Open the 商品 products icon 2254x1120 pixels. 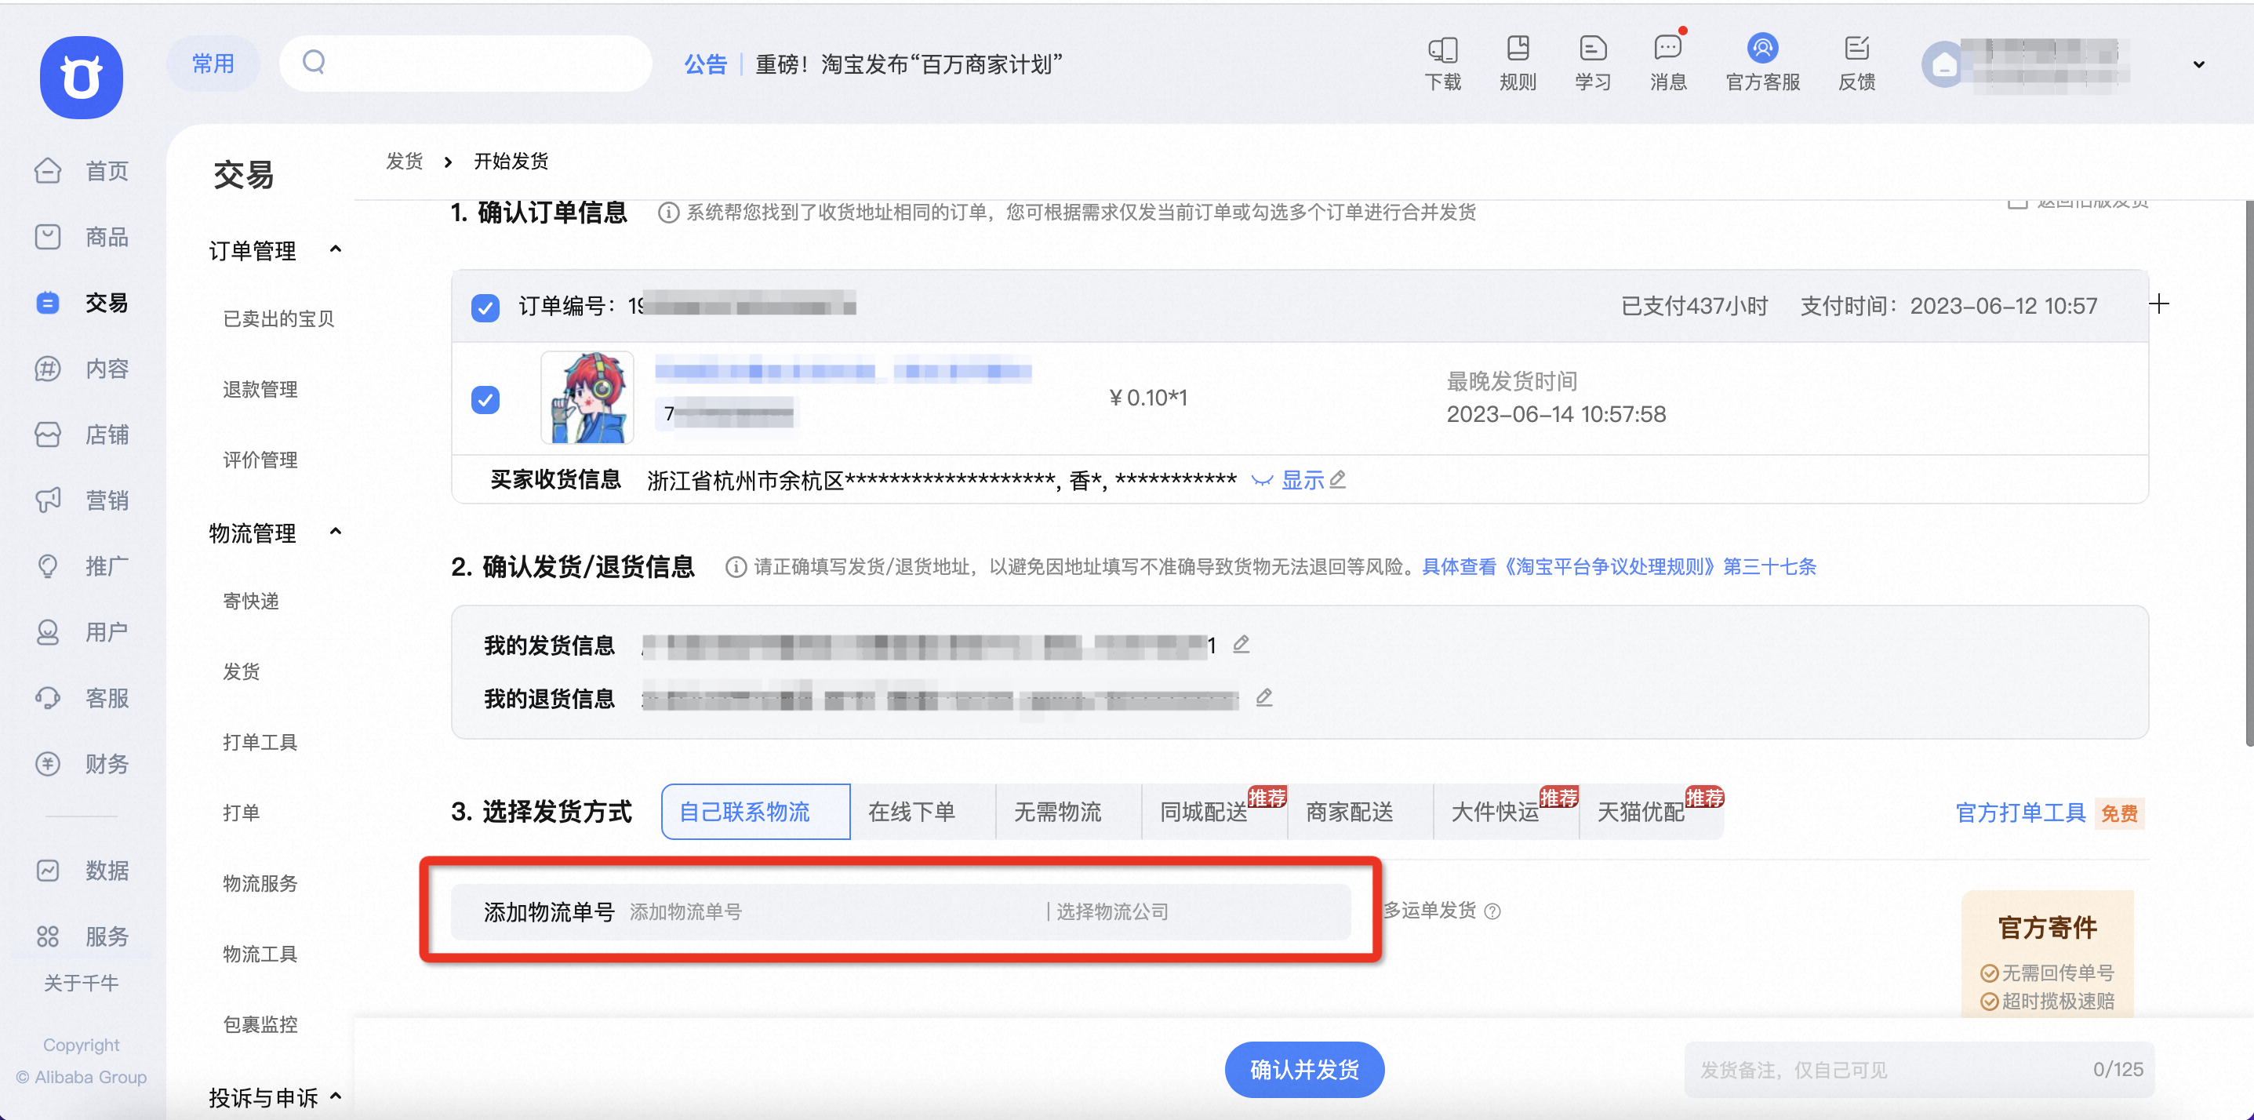point(48,236)
